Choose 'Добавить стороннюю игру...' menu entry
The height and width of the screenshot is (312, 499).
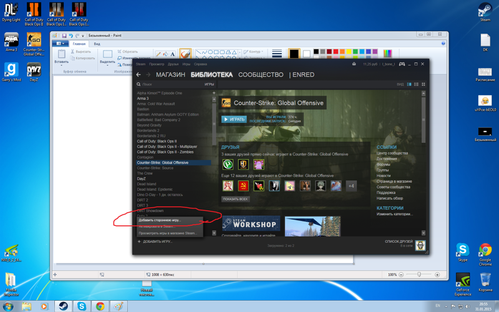pyautogui.click(x=170, y=220)
